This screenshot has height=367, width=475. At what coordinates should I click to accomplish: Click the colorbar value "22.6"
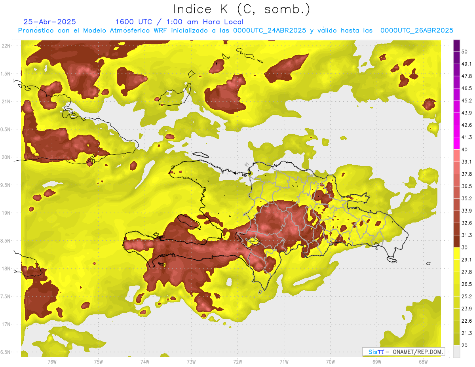[x=467, y=321]
